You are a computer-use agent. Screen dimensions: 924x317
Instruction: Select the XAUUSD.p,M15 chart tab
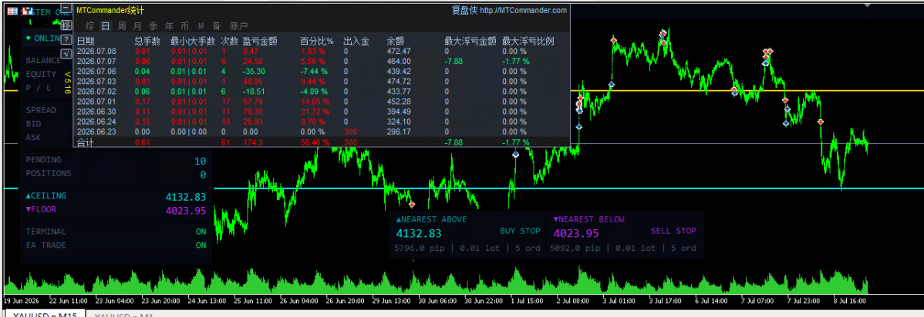tap(45, 313)
